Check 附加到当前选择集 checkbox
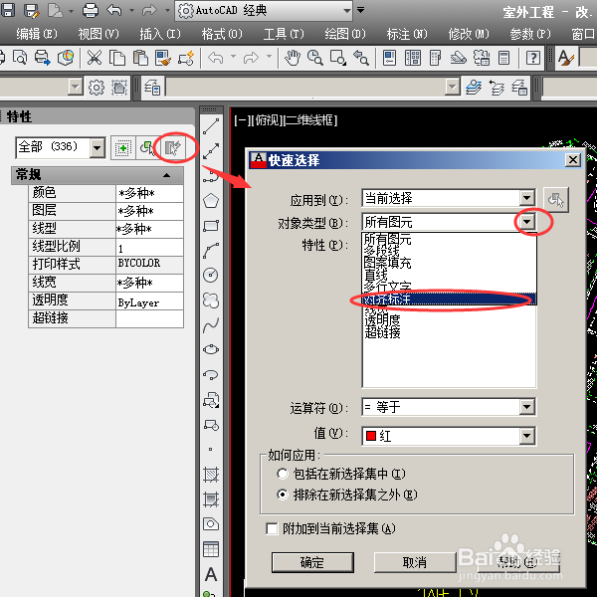The height and width of the screenshot is (597, 597). tap(272, 529)
